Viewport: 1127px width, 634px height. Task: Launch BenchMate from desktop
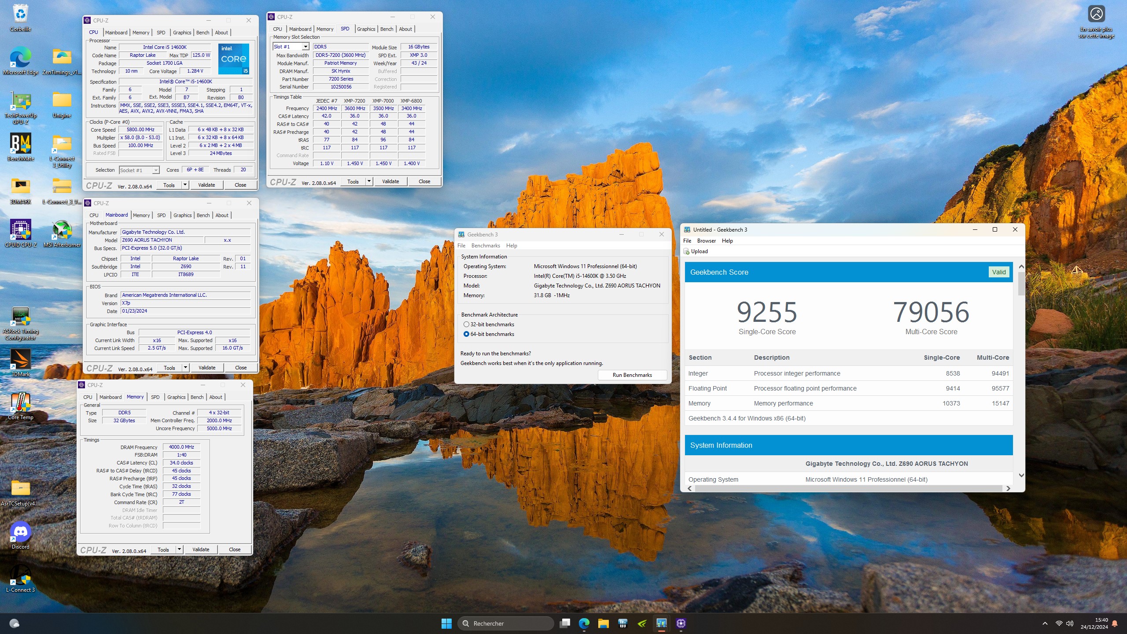coord(21,147)
